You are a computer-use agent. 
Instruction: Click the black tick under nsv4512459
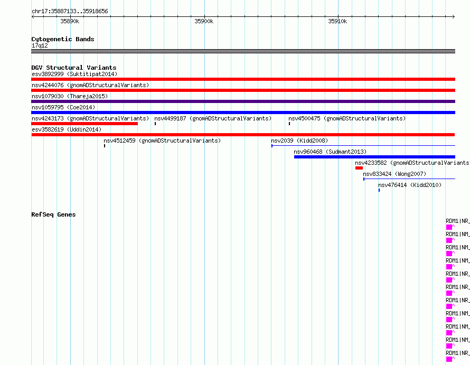(105, 146)
